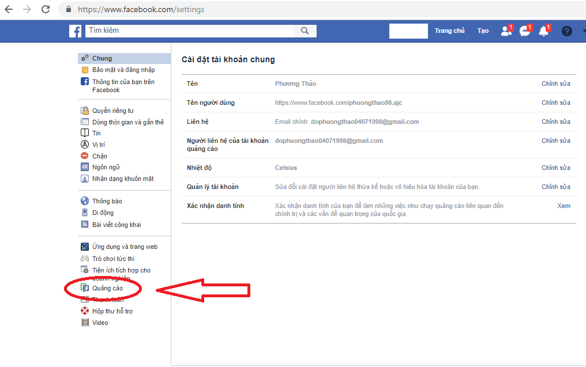
Task: Go to Trang chủ
Action: pos(449,31)
